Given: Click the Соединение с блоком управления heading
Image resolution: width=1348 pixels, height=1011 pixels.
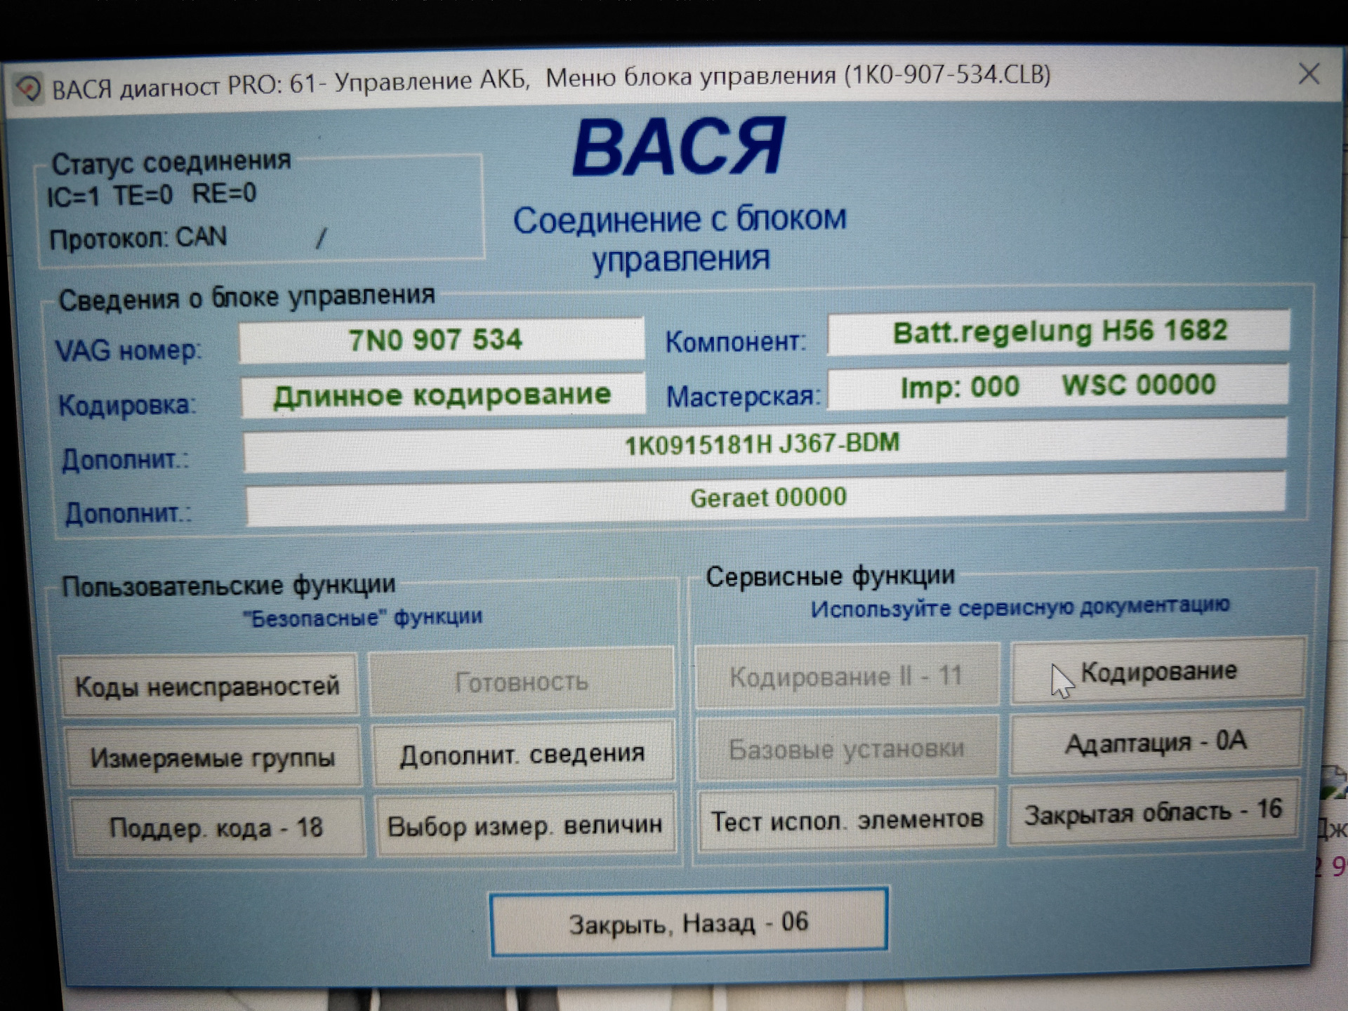Looking at the screenshot, I should (x=680, y=239).
